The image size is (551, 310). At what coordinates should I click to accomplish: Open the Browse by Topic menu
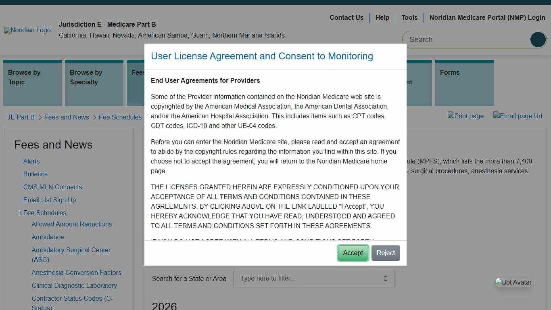32,83
